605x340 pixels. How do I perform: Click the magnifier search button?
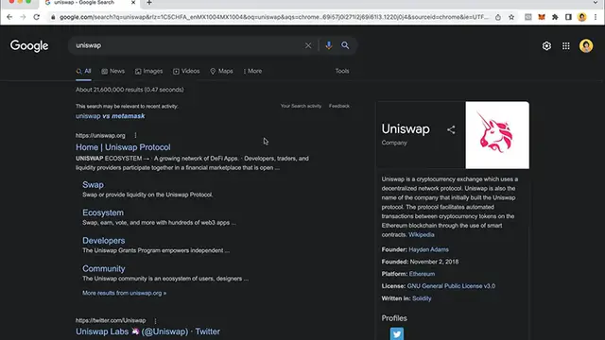345,45
